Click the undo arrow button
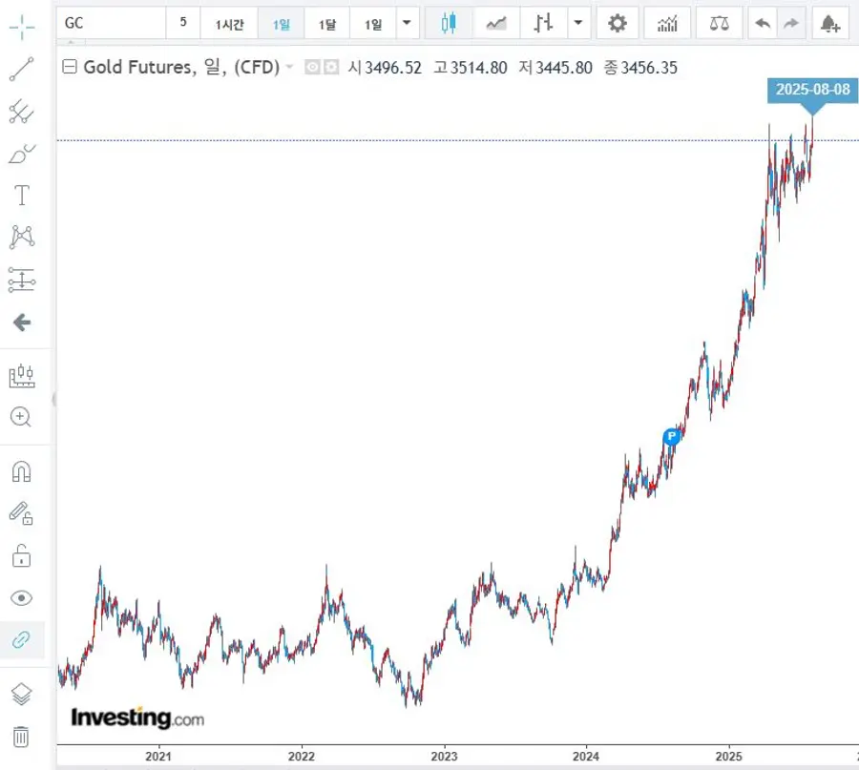Image resolution: width=859 pixels, height=770 pixels. (x=762, y=24)
